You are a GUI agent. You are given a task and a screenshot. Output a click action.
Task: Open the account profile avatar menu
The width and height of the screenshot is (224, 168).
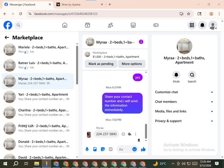coord(213,25)
